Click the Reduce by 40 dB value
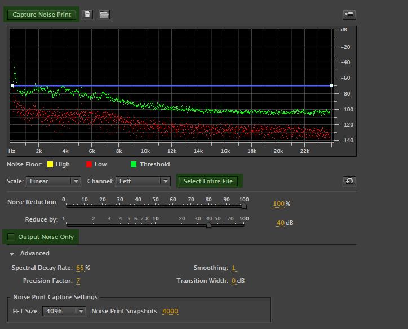This screenshot has width=408, height=329. click(x=281, y=223)
